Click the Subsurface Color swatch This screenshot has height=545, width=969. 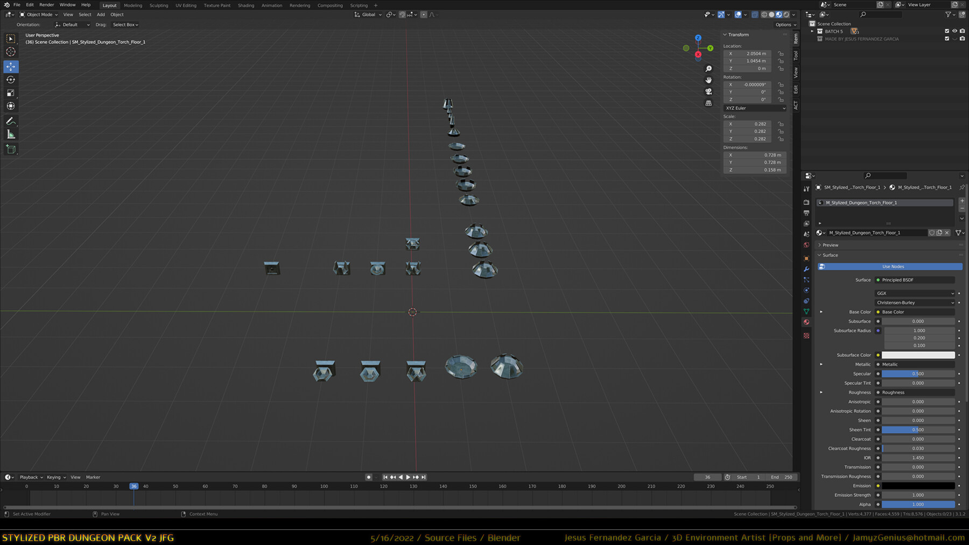click(x=918, y=355)
